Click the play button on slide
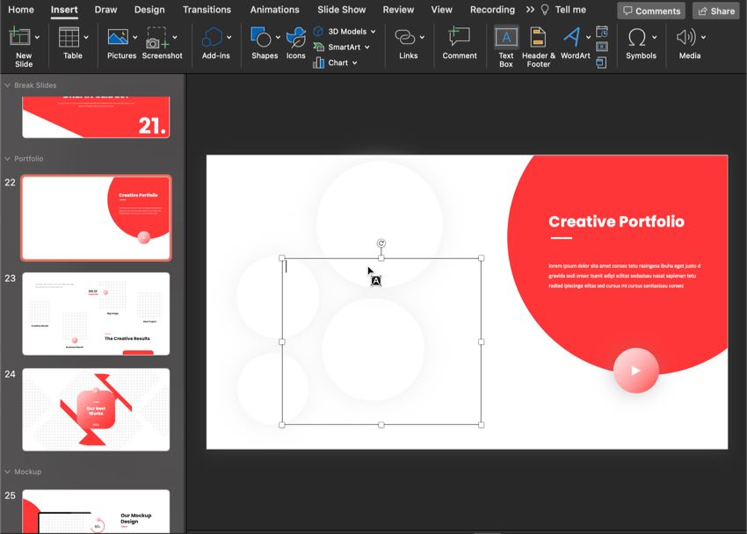Image resolution: width=747 pixels, height=534 pixels. 636,371
